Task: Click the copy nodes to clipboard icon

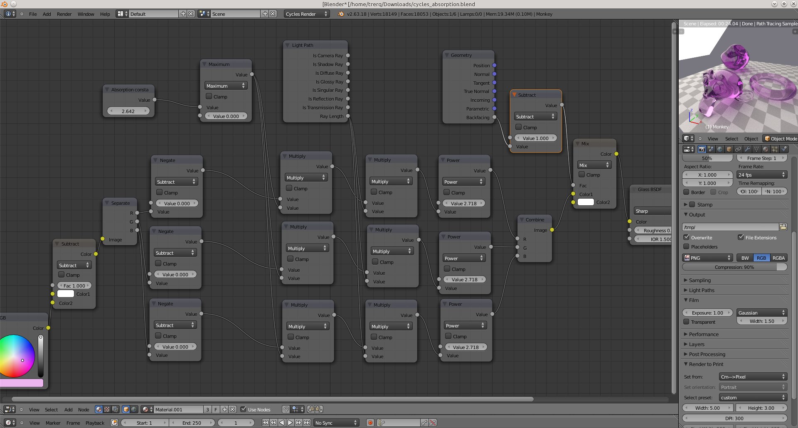Action: [x=311, y=409]
